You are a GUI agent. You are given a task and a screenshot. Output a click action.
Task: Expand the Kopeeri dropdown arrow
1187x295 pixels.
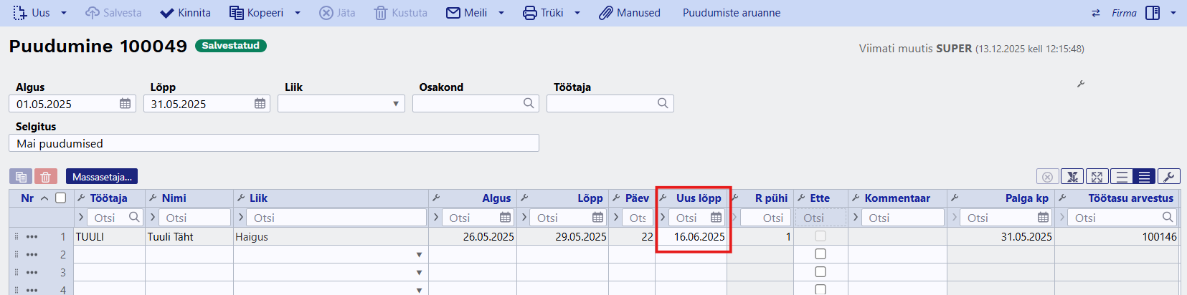(298, 13)
